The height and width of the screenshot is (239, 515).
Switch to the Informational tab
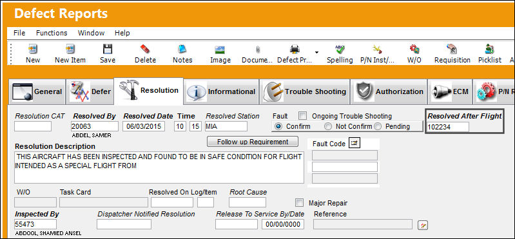tap(221, 91)
